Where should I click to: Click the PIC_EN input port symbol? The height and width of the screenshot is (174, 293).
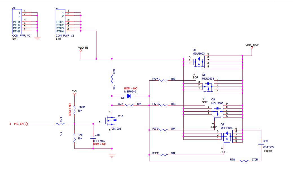tap(26, 123)
